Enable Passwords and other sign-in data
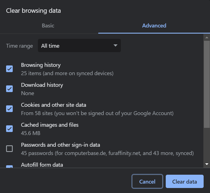Image resolution: width=210 pixels, height=193 pixels. click(x=9, y=149)
